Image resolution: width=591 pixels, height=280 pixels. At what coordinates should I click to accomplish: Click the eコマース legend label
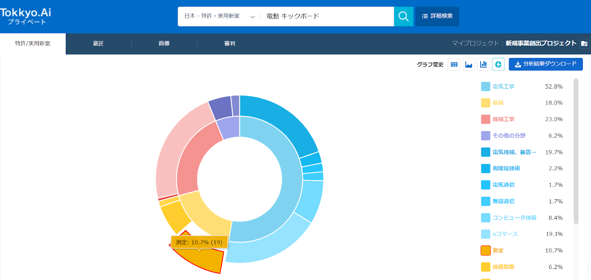(505, 234)
